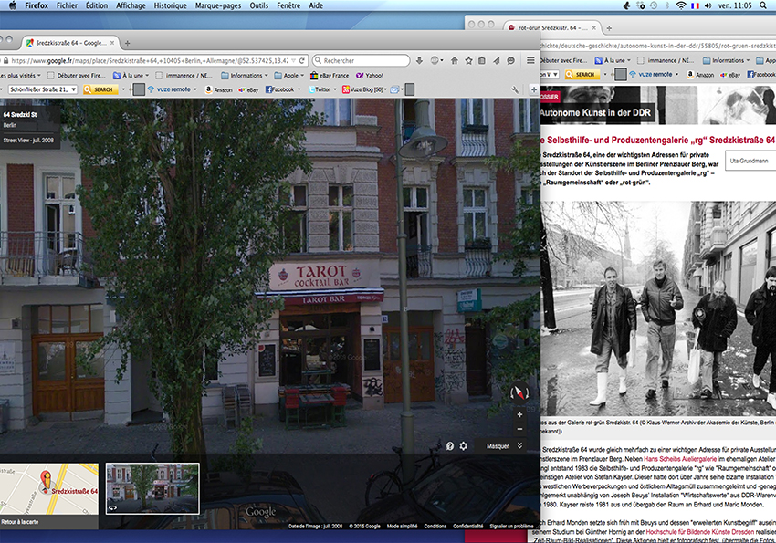776x543 pixels.
Task: Open the Historique menu
Action: click(x=170, y=5)
